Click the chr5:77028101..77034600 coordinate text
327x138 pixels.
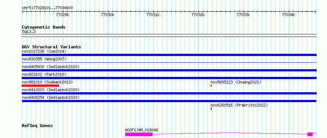click(47, 8)
